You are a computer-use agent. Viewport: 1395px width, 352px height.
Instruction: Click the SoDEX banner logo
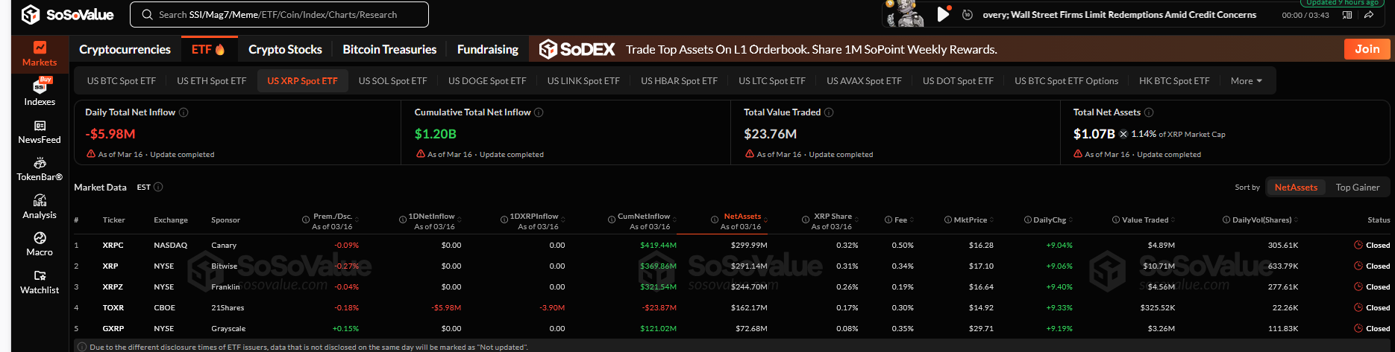577,49
